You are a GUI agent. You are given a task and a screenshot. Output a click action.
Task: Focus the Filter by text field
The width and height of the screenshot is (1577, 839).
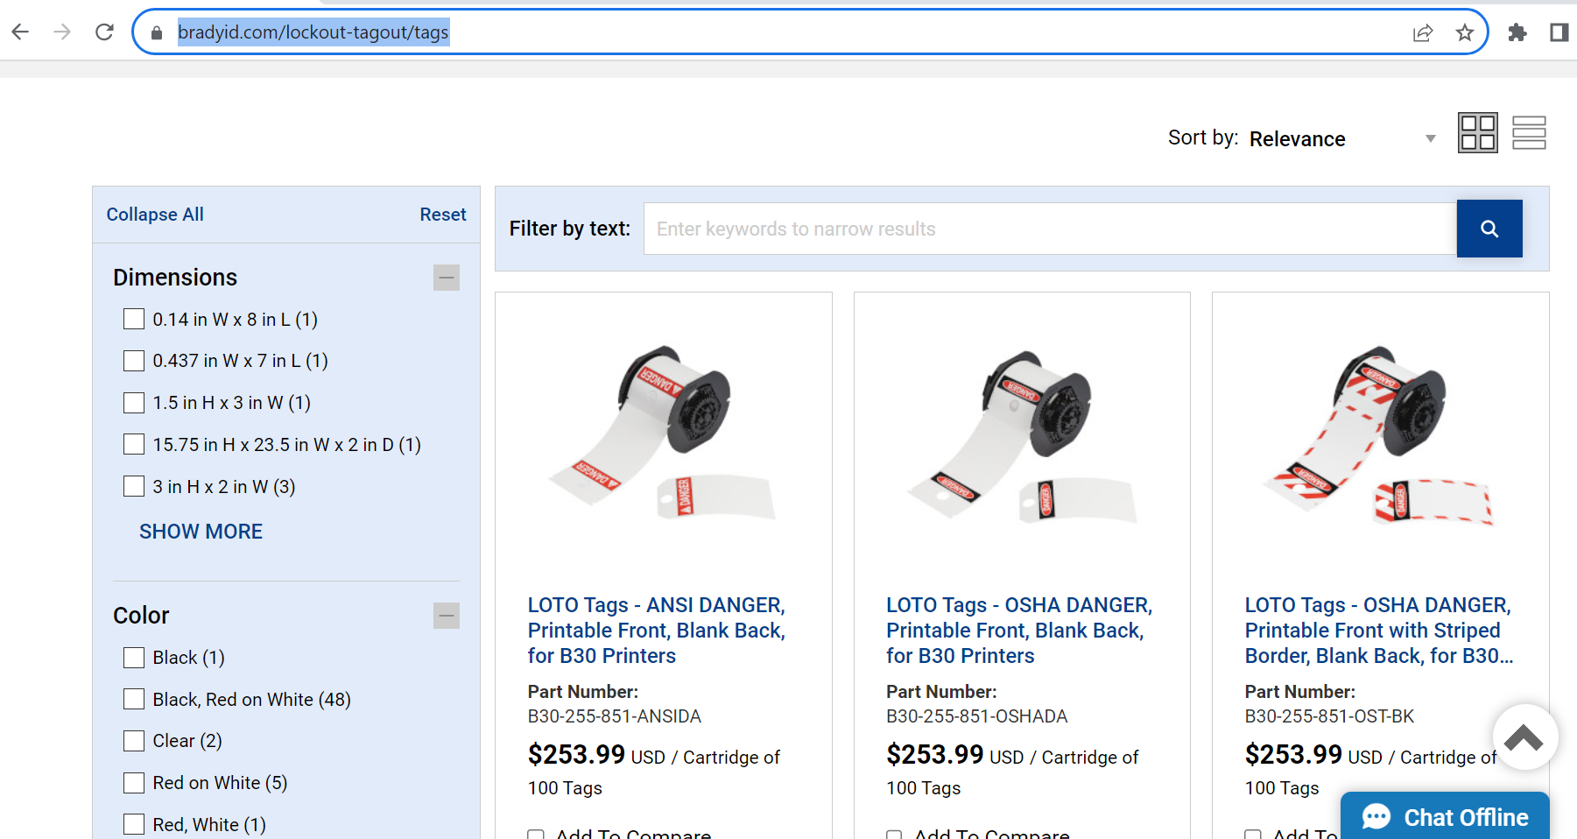pos(1050,229)
